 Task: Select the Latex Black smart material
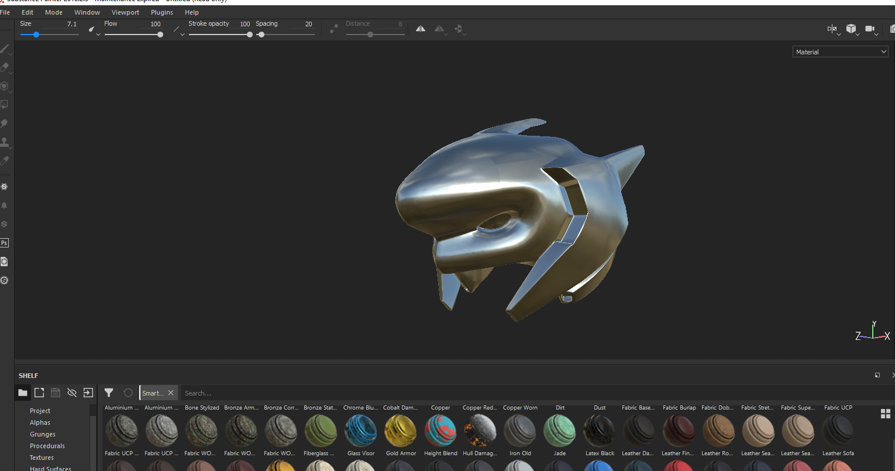[x=600, y=435]
